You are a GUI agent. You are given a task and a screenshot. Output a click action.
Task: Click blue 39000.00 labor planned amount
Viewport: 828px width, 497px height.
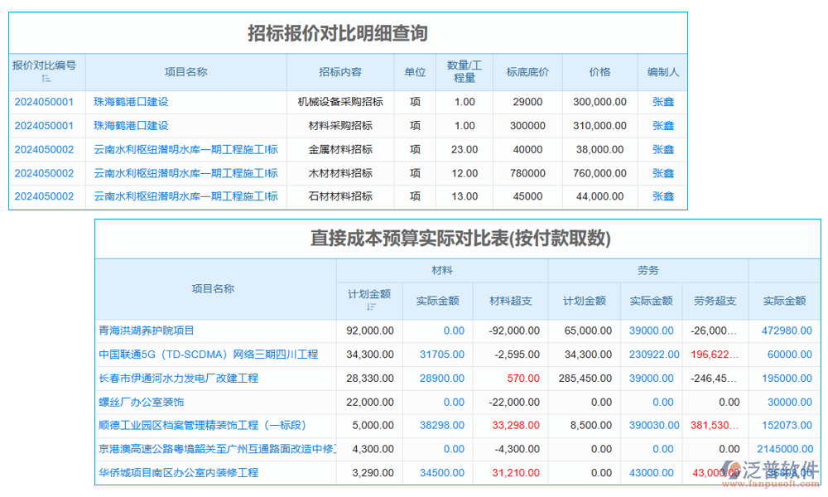pos(651,331)
